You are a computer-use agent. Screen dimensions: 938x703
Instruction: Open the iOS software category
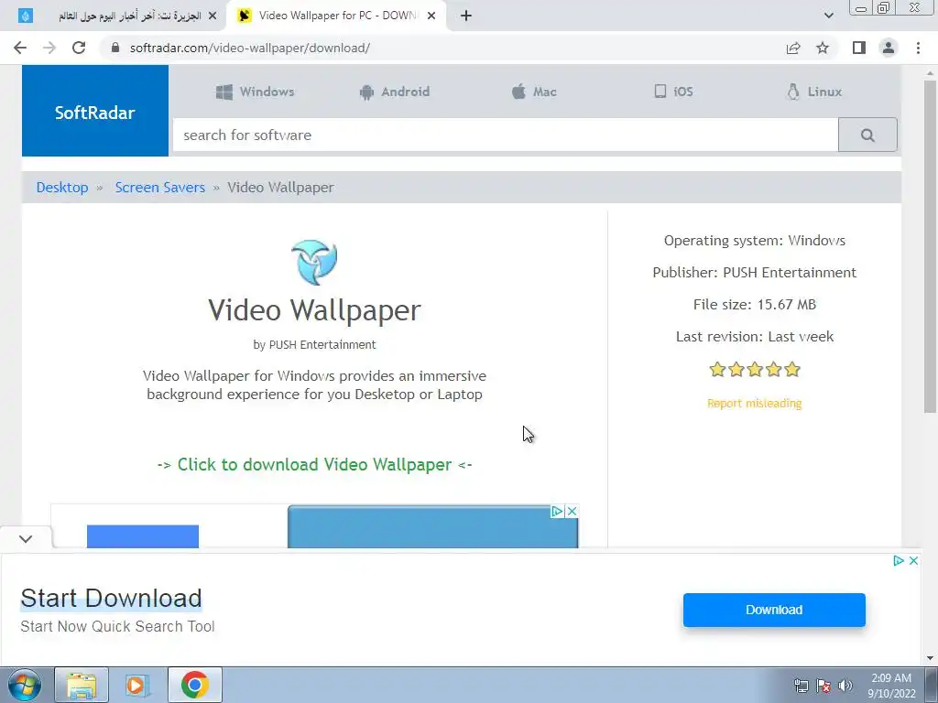point(673,92)
